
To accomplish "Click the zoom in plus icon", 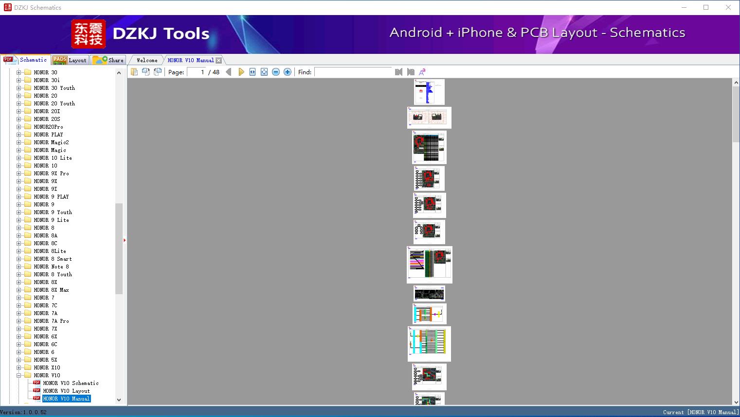I will coord(288,72).
